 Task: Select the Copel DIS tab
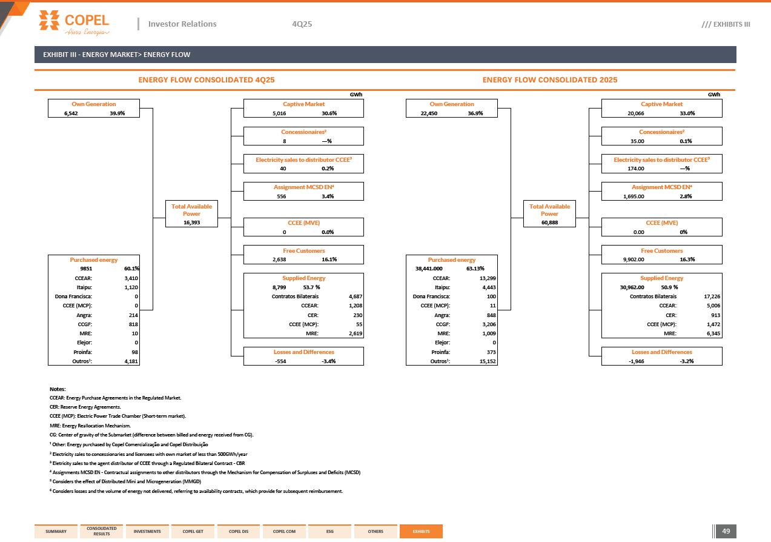239,532
